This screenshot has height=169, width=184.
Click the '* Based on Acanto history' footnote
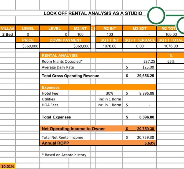coord(64,155)
